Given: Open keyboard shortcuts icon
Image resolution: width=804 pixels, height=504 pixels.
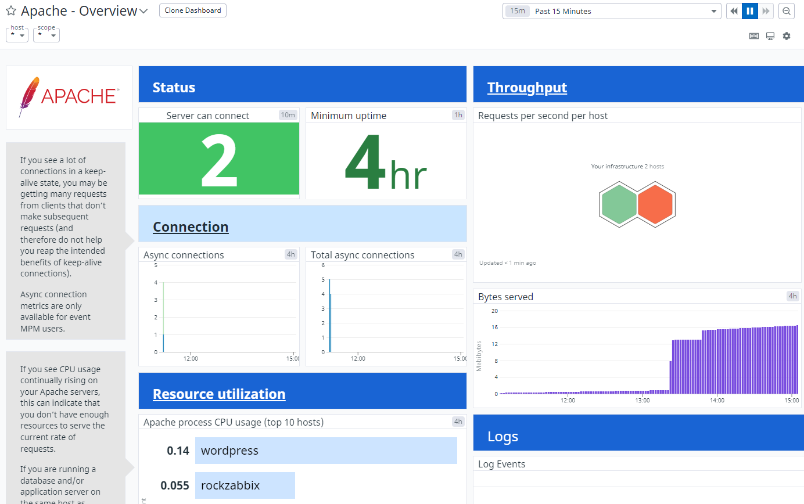Looking at the screenshot, I should 754,36.
